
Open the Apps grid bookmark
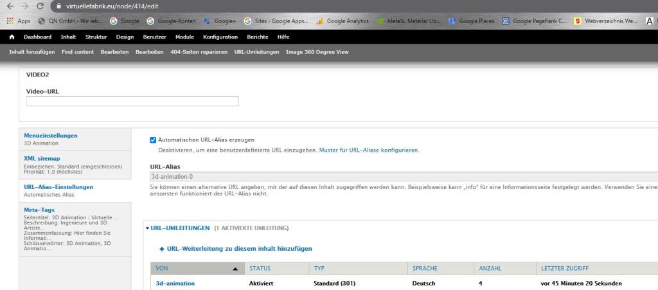pyautogui.click(x=19, y=21)
